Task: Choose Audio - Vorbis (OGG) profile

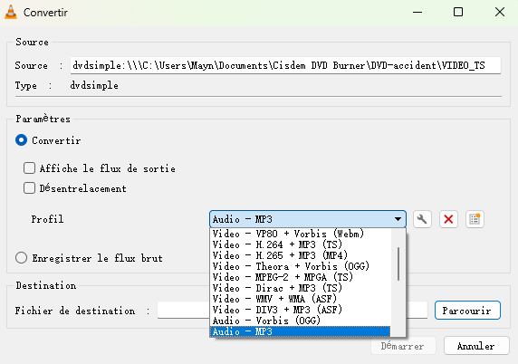Action: click(300, 321)
